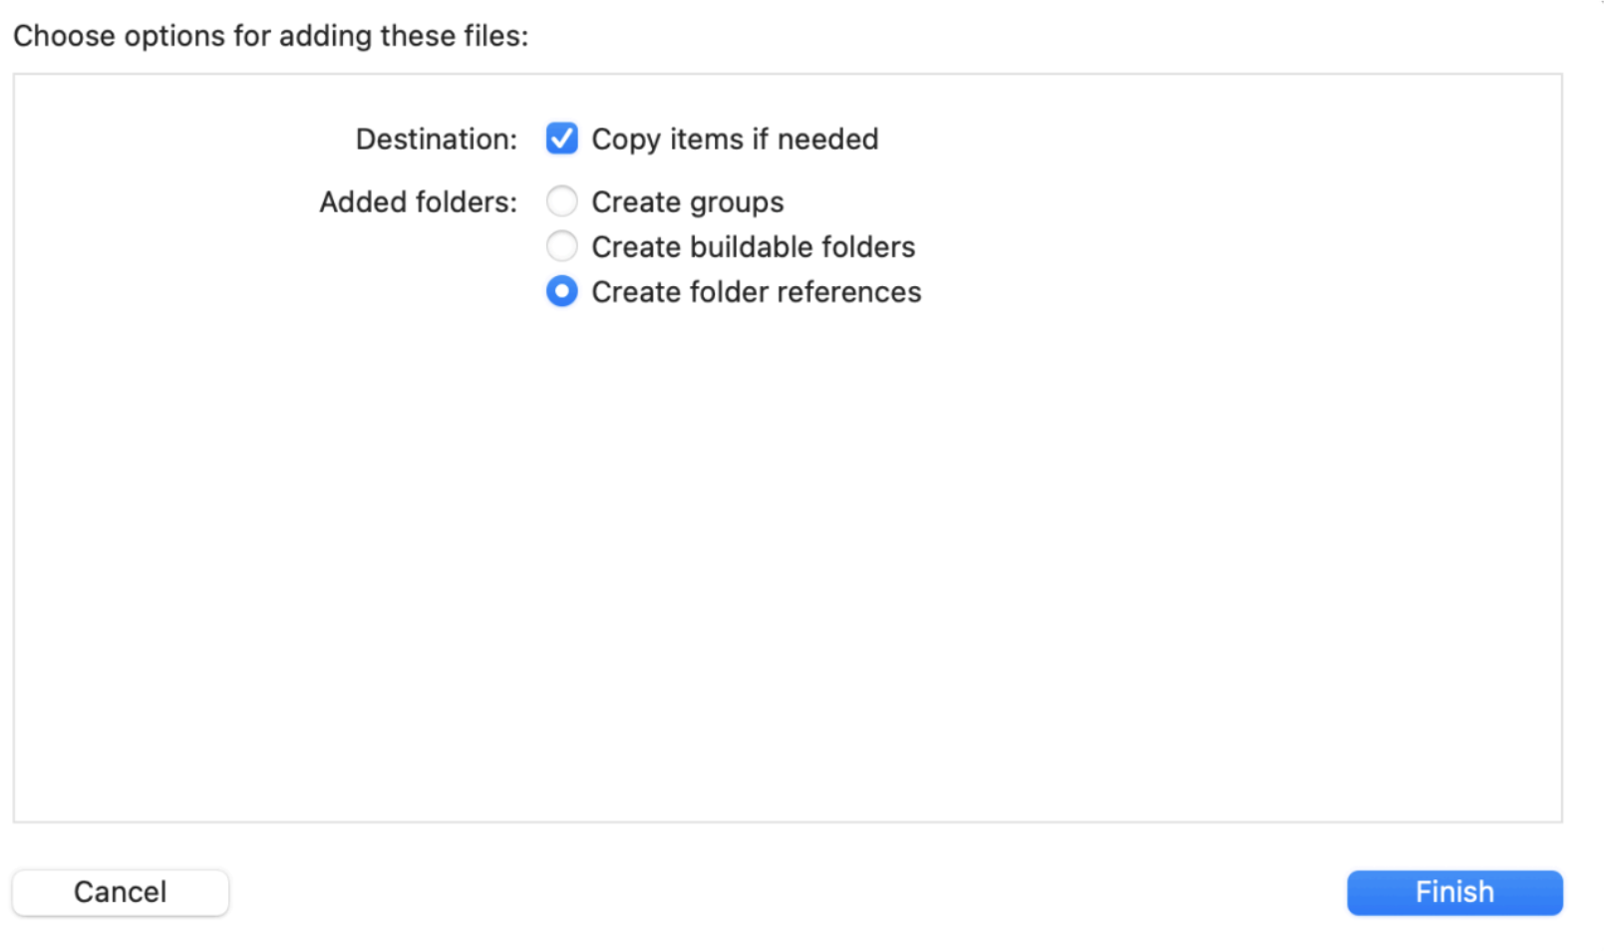
Task: Click the "Copy items if needed" label text
Action: click(735, 140)
